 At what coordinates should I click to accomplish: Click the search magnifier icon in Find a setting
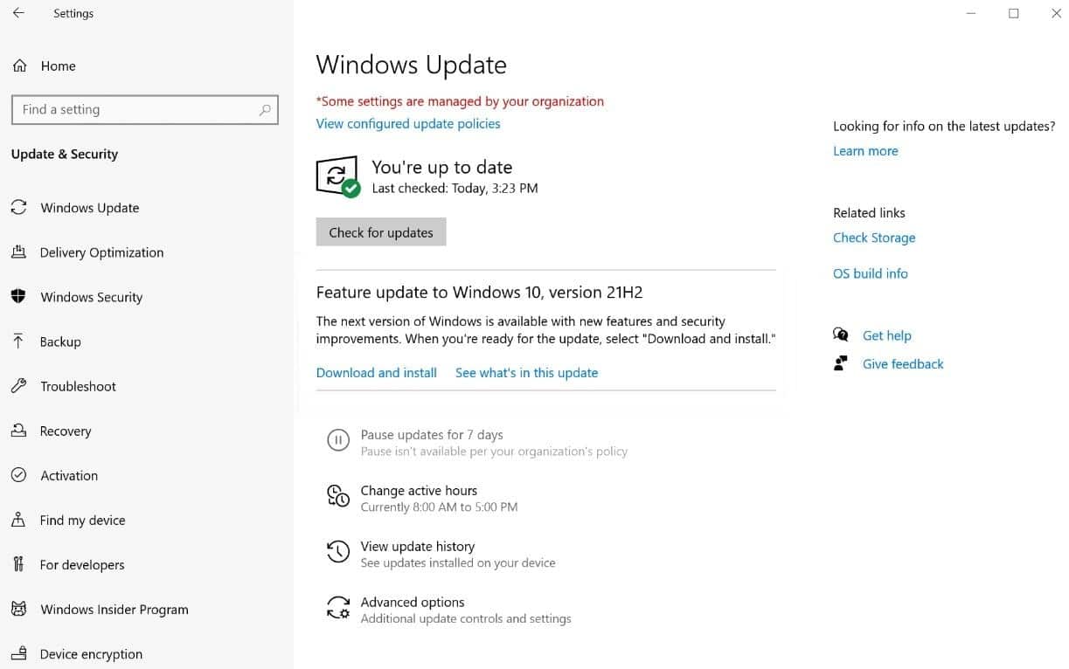[265, 110]
